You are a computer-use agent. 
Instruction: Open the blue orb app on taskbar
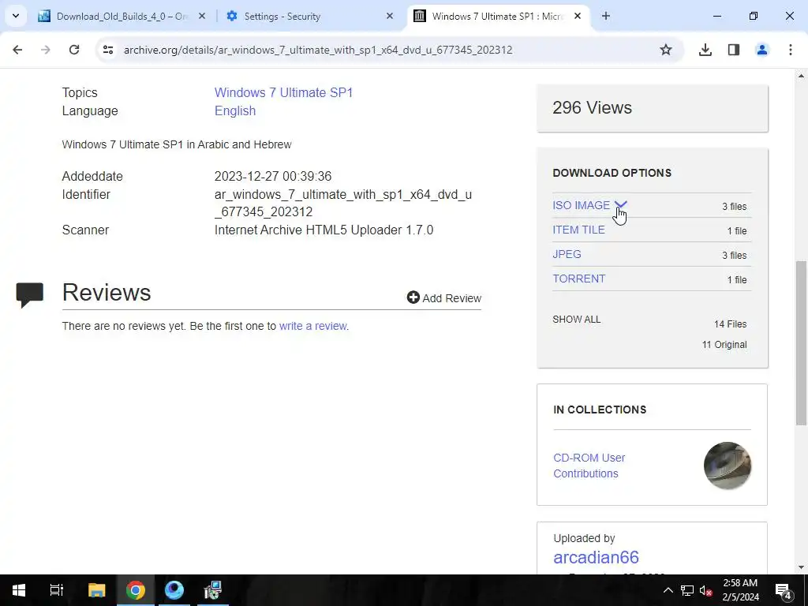174,590
